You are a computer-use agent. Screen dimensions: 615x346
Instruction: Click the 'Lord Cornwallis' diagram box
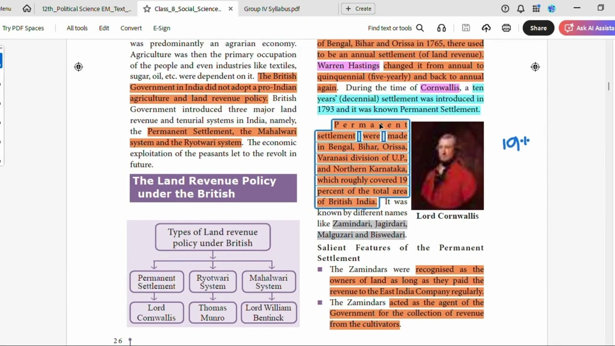coord(157,313)
